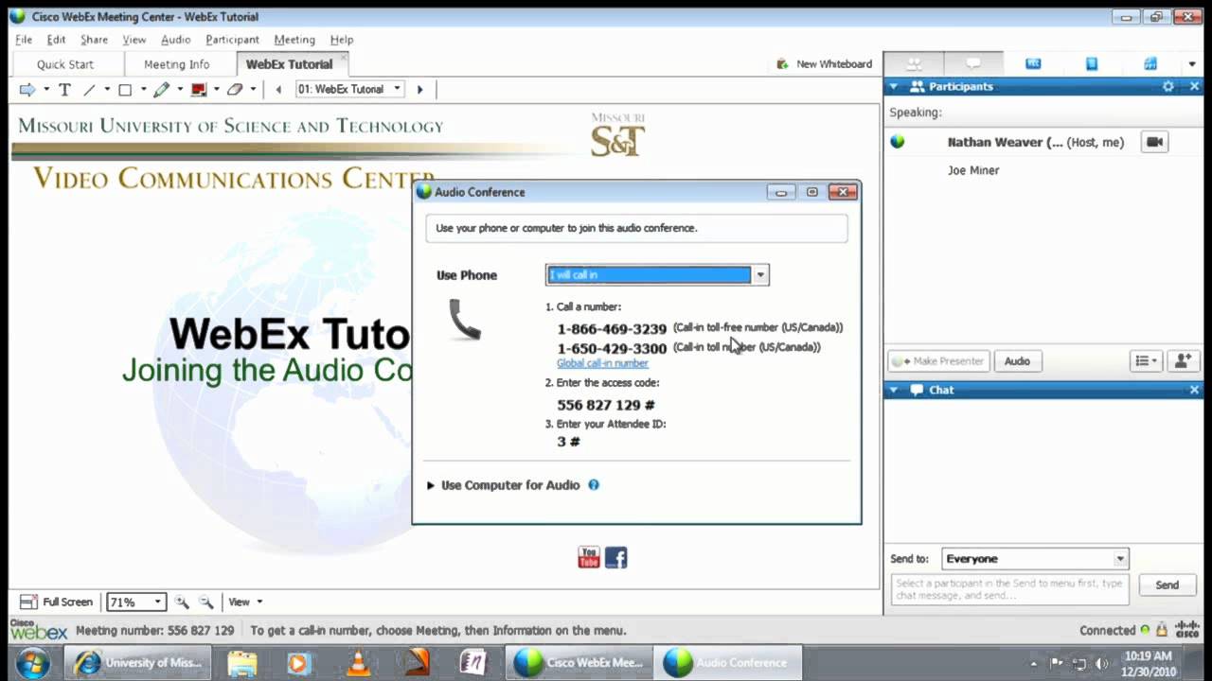This screenshot has width=1212, height=681.
Task: Close the Participants panel
Action: tap(1194, 86)
